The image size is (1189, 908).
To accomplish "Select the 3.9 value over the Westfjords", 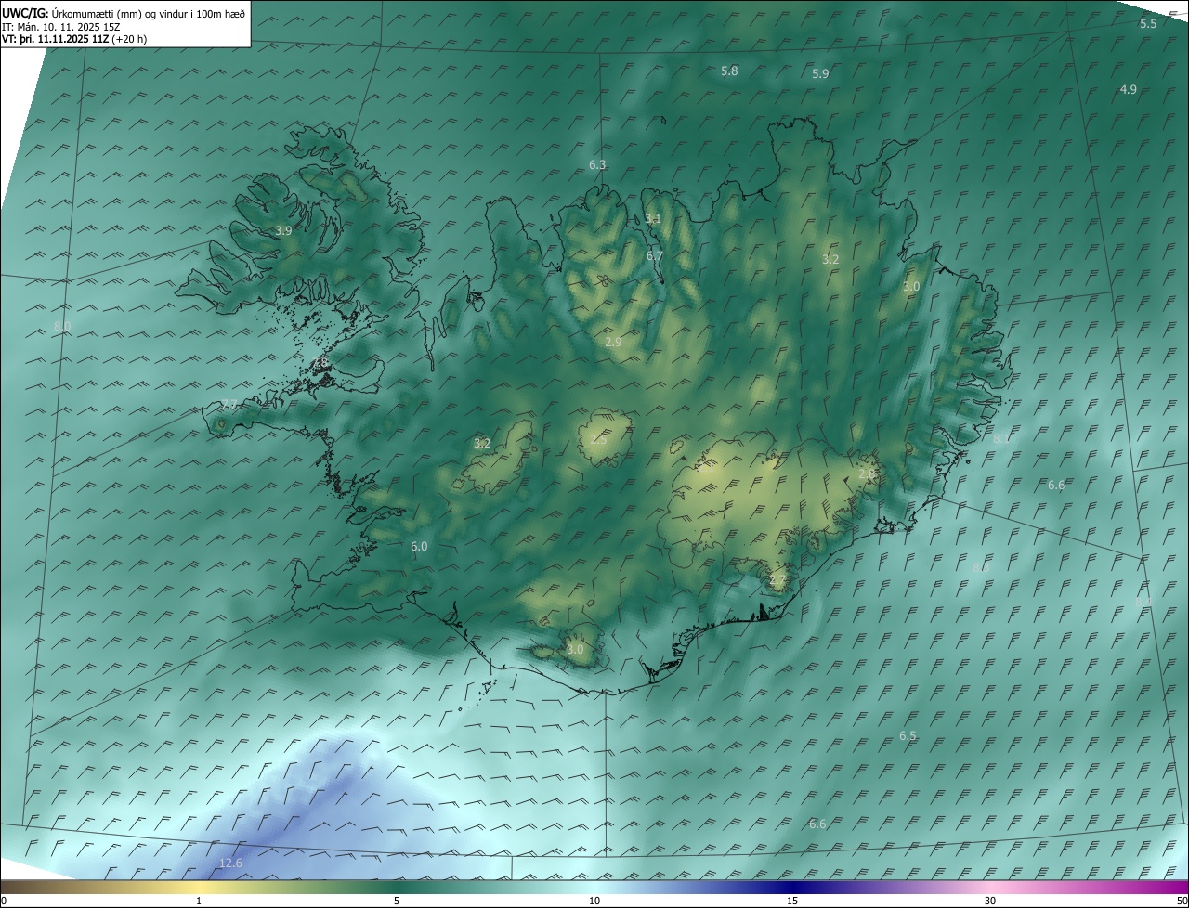I will point(283,230).
